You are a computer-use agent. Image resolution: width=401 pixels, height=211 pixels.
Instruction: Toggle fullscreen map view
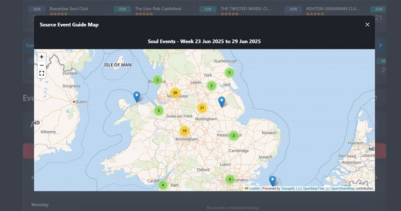[x=42, y=74]
